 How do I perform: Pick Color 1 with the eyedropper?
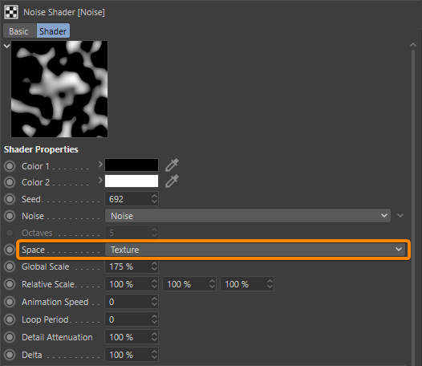[172, 165]
